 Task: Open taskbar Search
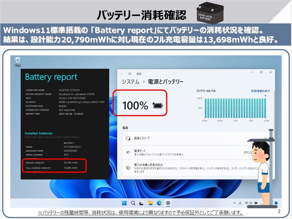(x=133, y=203)
